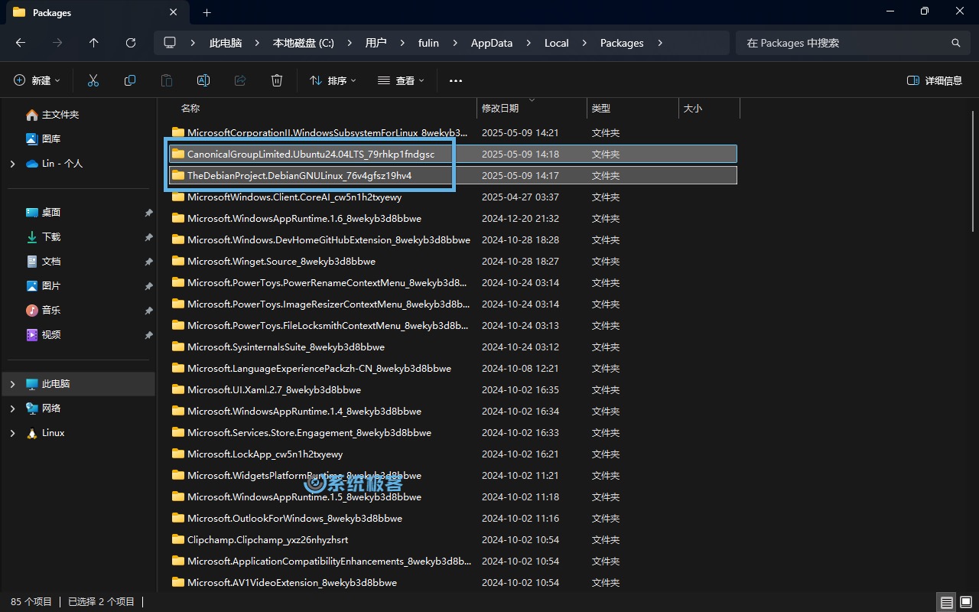Select Microsoft.LockApp folder

452,454
